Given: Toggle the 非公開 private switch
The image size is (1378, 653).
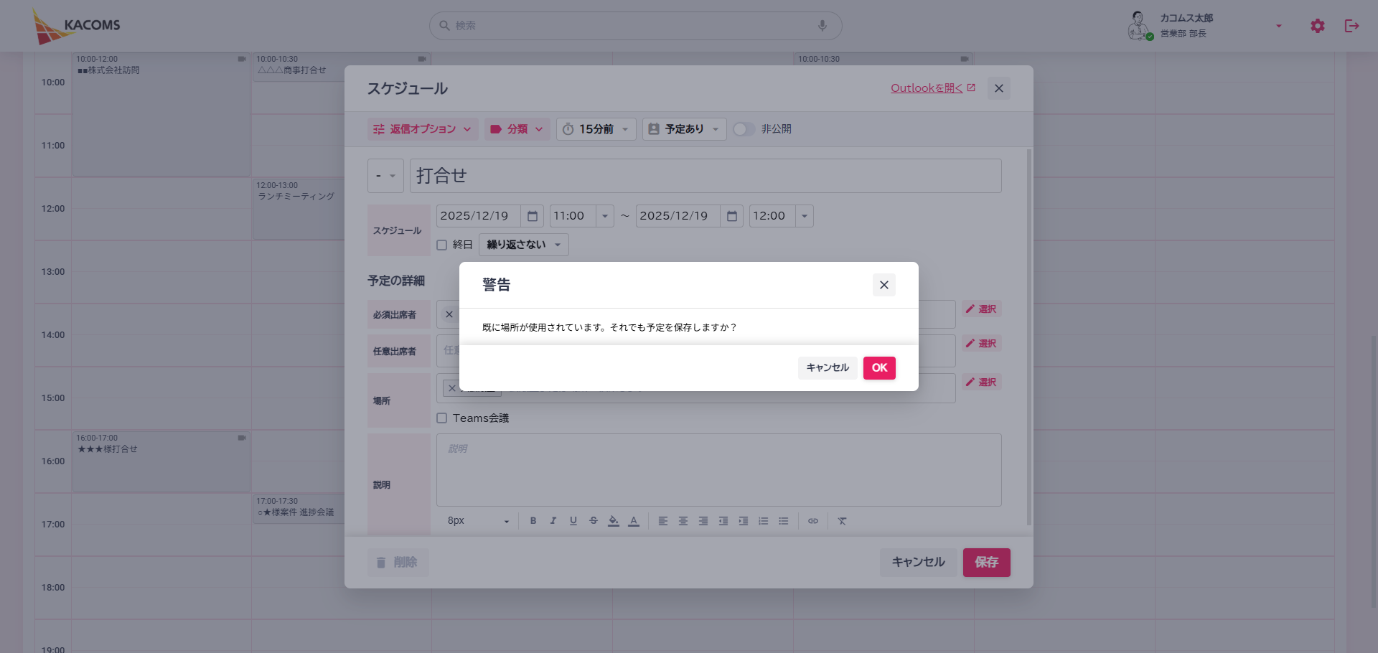Looking at the screenshot, I should [744, 129].
